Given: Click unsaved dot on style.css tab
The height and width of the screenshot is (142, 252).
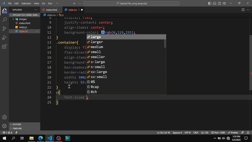Looking at the screenshot, I should 82,10.
